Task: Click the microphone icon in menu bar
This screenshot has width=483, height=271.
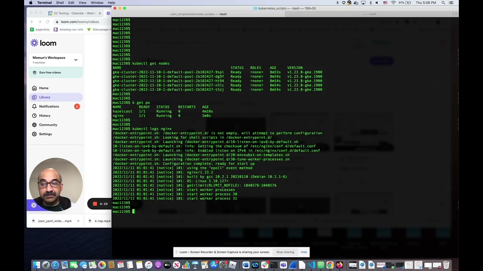Action: [x=338, y=3]
